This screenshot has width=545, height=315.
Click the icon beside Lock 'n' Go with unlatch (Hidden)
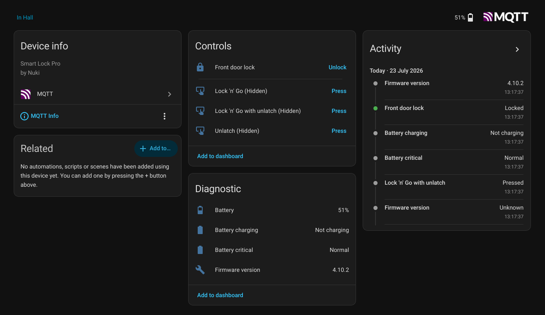tap(200, 111)
